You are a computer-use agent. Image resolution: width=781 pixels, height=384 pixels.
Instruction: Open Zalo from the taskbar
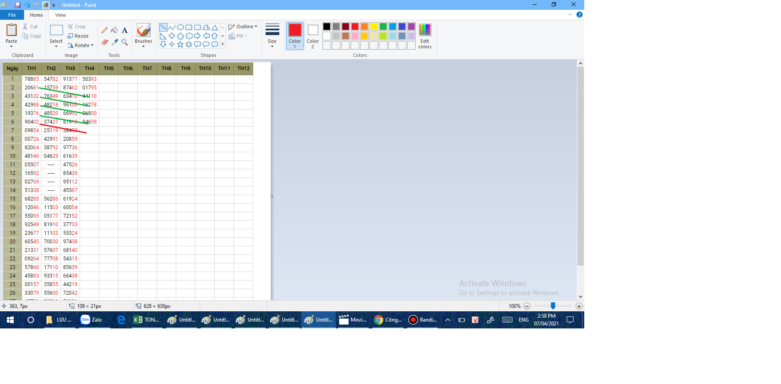[x=92, y=320]
